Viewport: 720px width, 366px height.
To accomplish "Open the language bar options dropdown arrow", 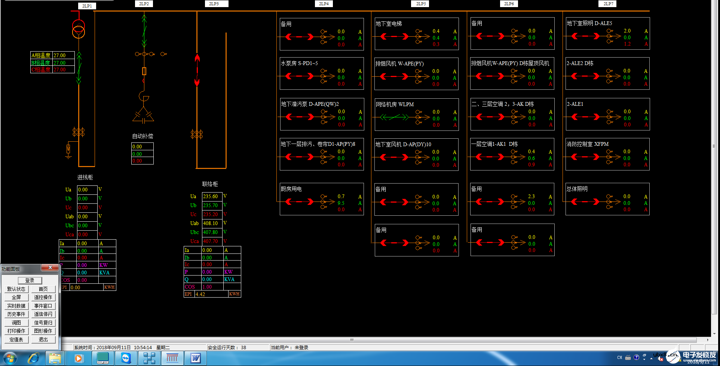I will pos(644,359).
